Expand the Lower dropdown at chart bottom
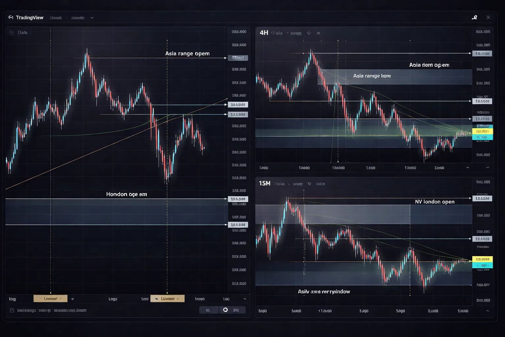Viewport: 505px width, 337px height. [x=50, y=298]
